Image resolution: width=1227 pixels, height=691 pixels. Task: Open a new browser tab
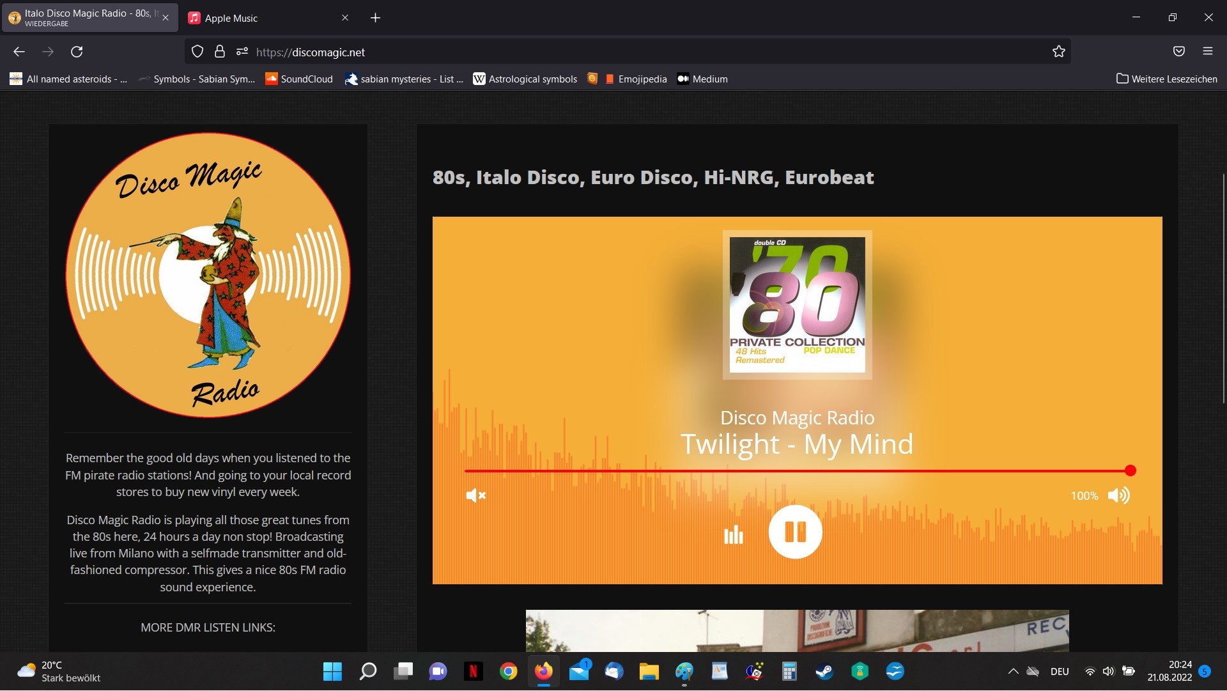(375, 18)
